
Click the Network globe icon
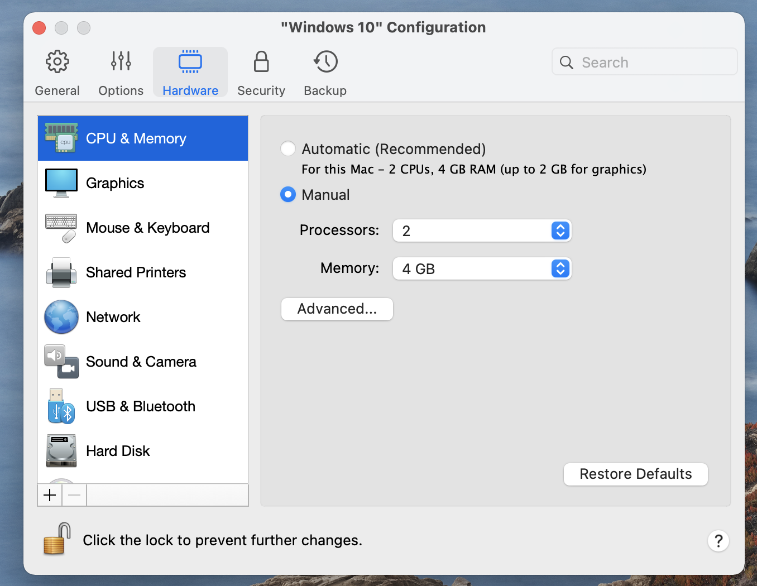point(61,317)
